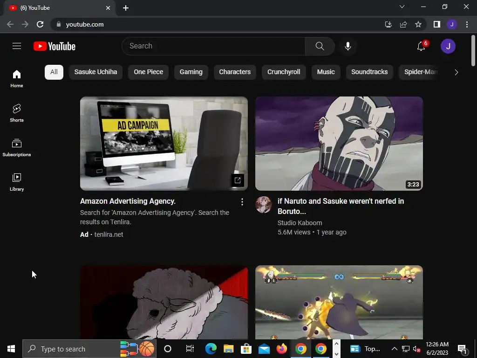Click the YouTube logo

coord(55,46)
